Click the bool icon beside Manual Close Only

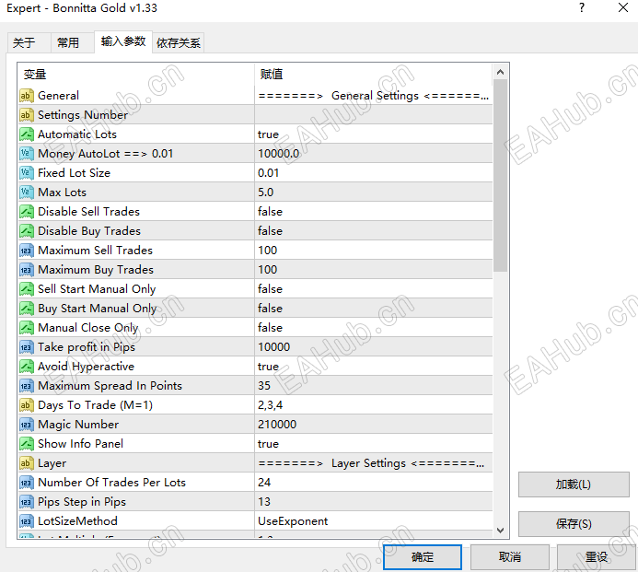[x=27, y=328]
